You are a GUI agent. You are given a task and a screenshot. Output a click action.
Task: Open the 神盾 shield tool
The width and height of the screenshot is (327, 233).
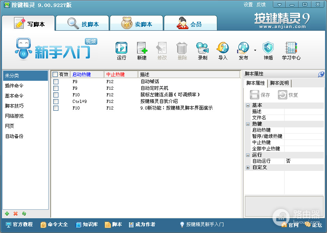click(x=268, y=51)
